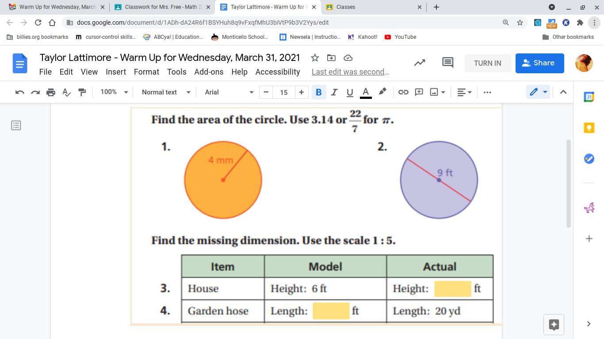The width and height of the screenshot is (604, 339).
Task: Click the font size field
Action: pos(284,92)
